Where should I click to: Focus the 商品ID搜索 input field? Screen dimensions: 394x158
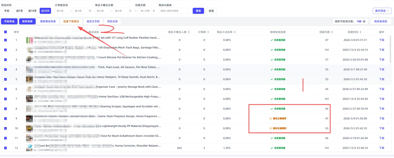[174, 11]
